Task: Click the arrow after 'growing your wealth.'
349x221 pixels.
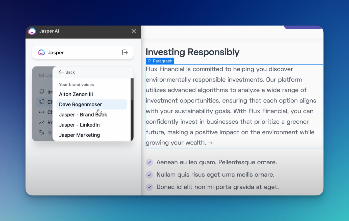Action: [211, 143]
